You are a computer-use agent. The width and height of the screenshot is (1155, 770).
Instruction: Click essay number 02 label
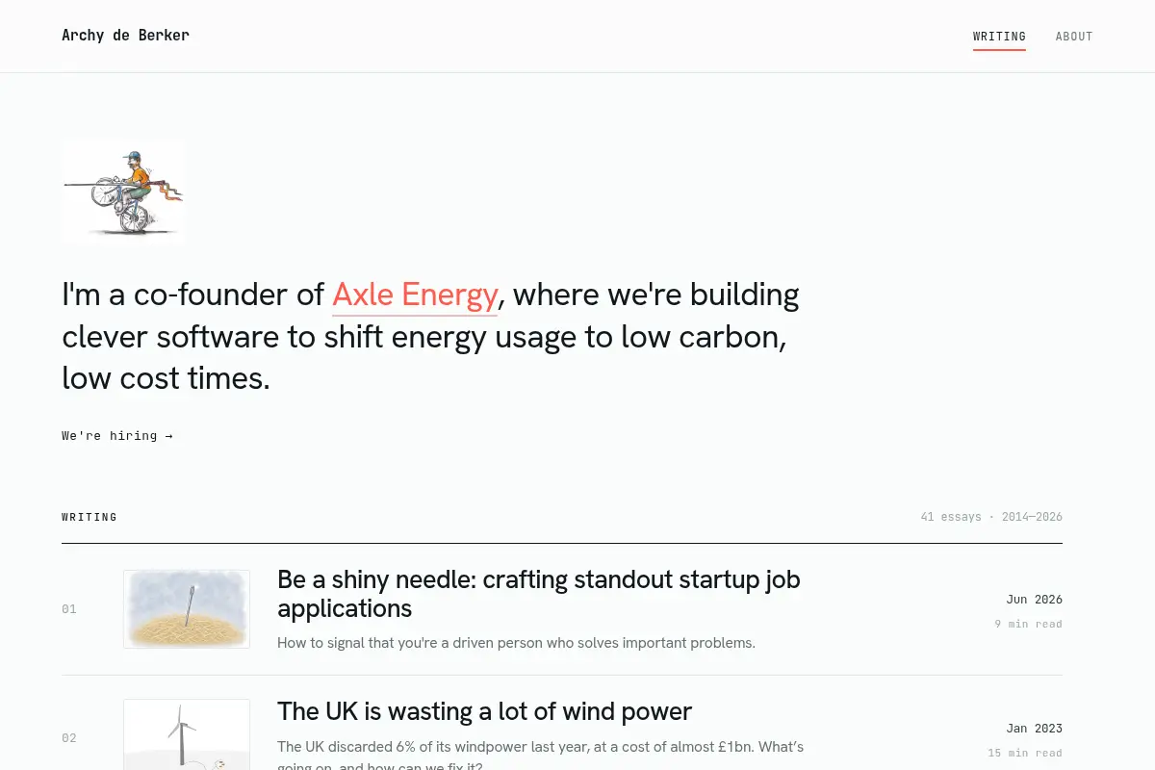pos(69,738)
